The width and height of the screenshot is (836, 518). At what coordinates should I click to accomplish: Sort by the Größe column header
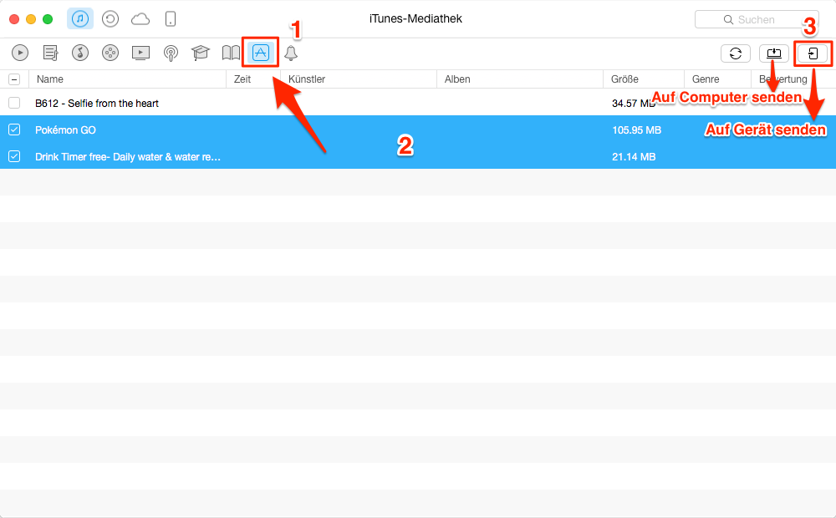[644, 79]
